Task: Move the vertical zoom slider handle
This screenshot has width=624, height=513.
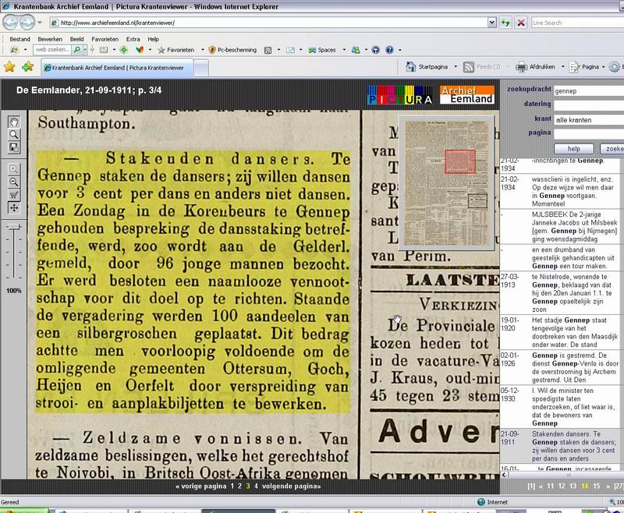Action: (14, 227)
